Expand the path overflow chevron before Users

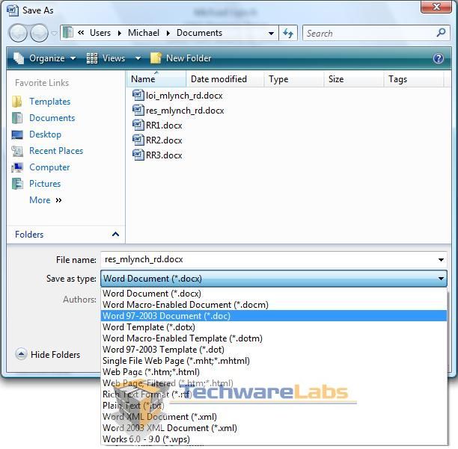(81, 33)
